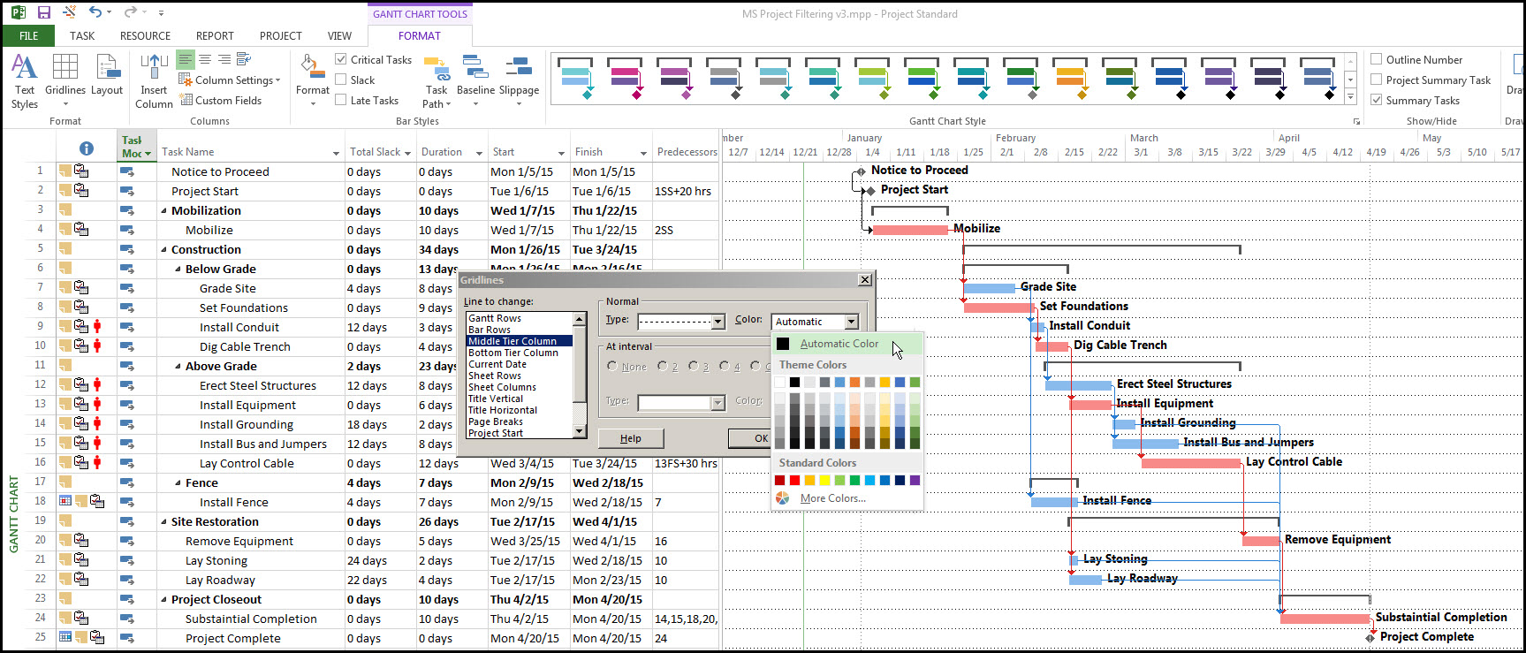Click More Colors... link

(x=832, y=498)
